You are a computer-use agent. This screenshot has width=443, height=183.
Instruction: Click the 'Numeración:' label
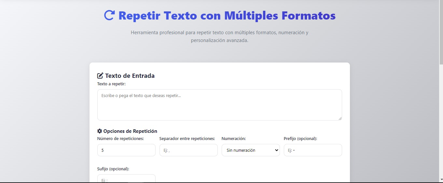coord(234,138)
